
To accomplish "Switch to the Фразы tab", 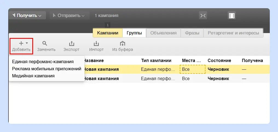I will coord(192,33).
